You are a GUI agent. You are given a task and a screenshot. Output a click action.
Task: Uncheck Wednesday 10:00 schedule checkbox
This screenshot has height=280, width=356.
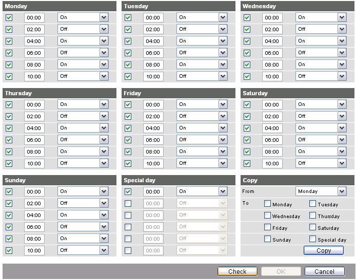(247, 77)
